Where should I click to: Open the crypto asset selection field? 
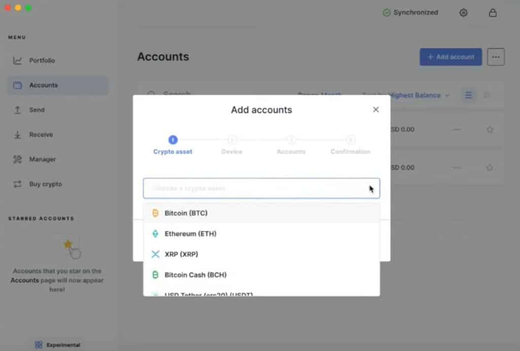pos(261,188)
